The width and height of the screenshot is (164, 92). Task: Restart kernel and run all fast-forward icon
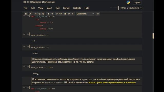pos(73,14)
